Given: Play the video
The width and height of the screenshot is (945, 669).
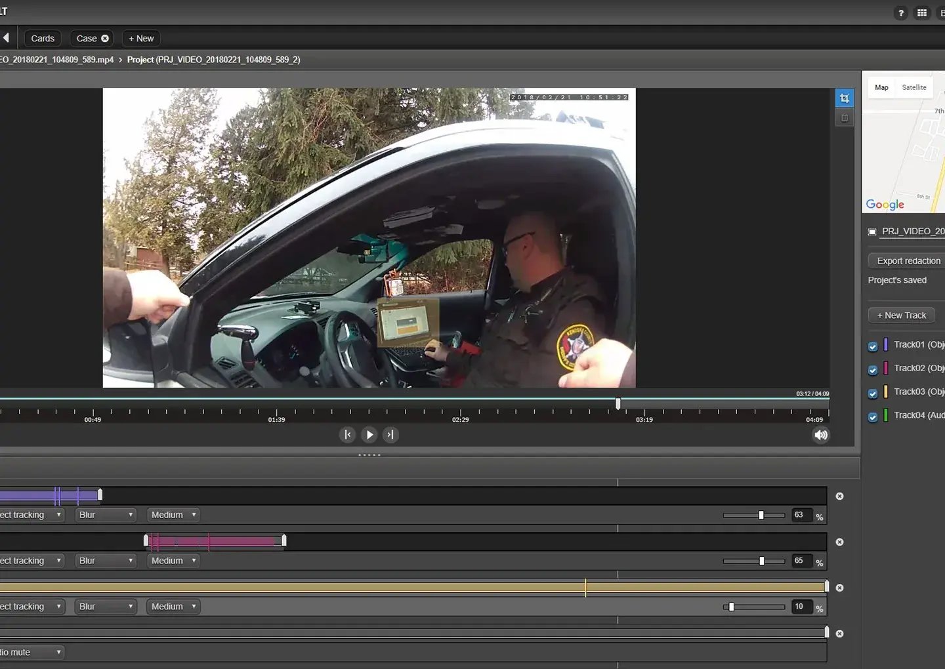Looking at the screenshot, I should [x=369, y=435].
